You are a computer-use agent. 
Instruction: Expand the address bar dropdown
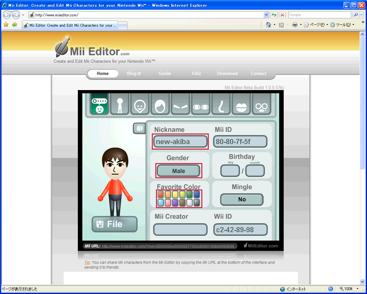coord(266,15)
